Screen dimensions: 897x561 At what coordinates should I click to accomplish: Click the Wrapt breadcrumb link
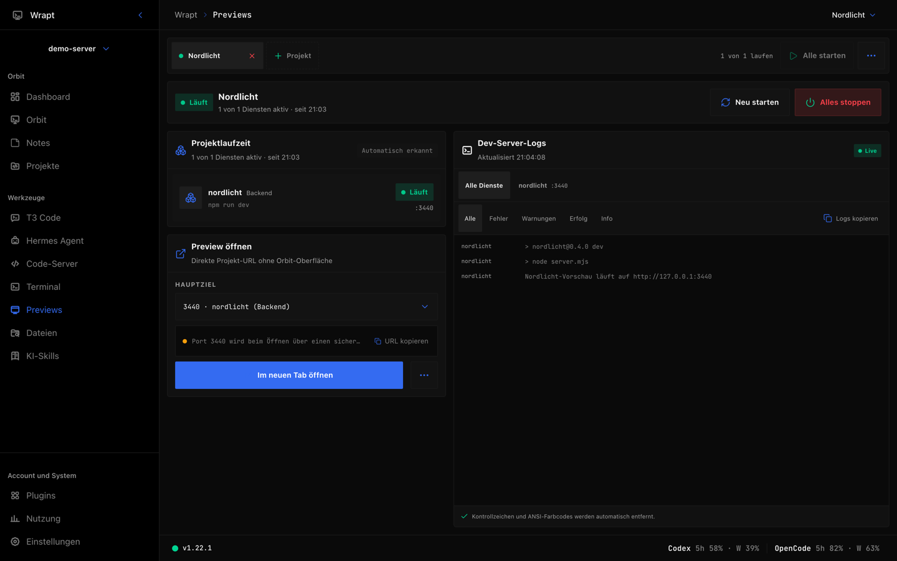pyautogui.click(x=186, y=15)
